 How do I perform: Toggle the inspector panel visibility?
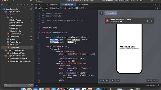point(158,1)
